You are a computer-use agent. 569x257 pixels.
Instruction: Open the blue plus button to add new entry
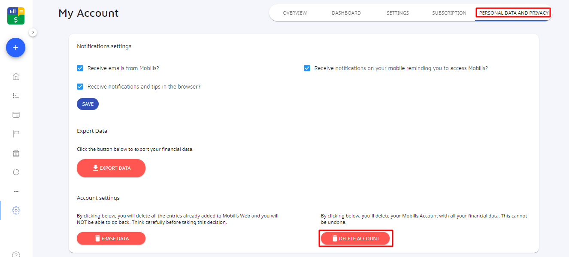[x=15, y=48]
